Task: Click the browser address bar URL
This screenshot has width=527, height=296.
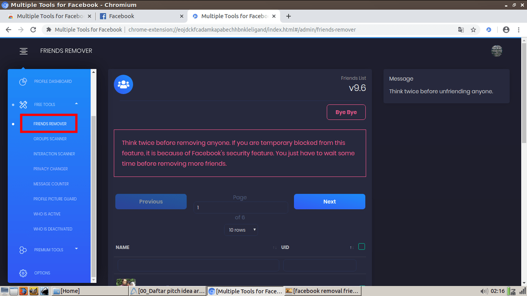Action: [x=242, y=30]
